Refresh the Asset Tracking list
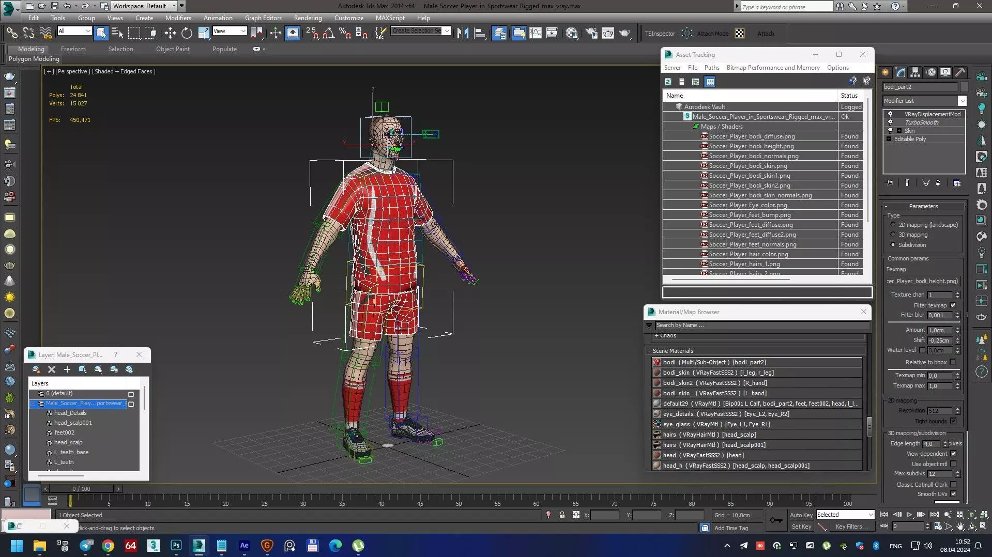Screen dimensions: 992x557 click(668, 82)
